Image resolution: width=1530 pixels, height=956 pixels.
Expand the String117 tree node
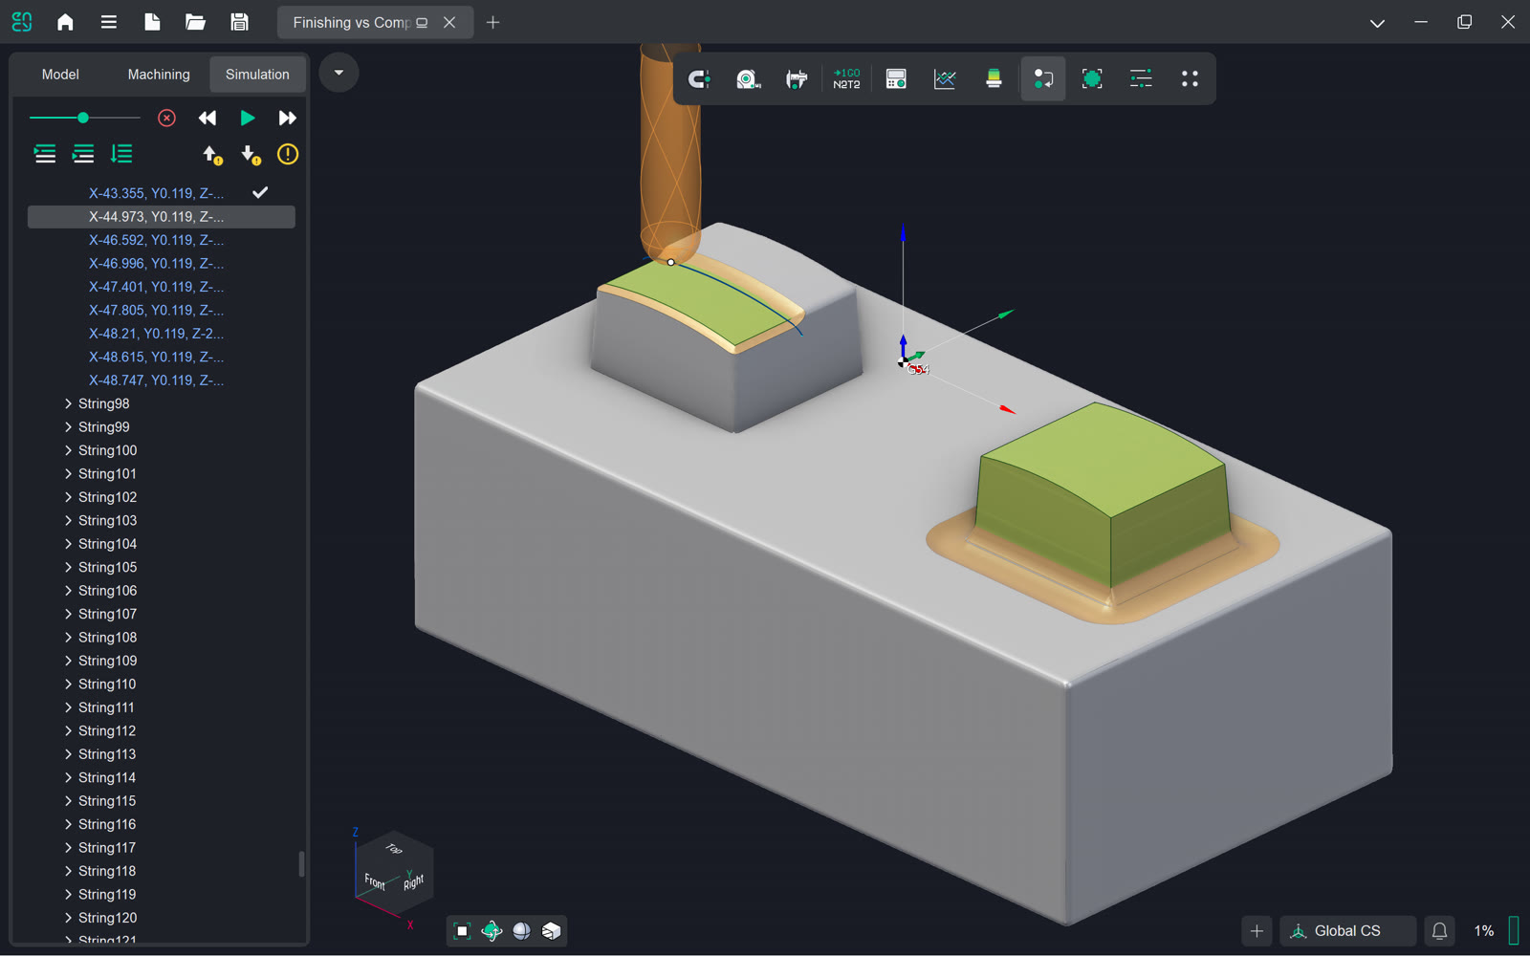(68, 847)
